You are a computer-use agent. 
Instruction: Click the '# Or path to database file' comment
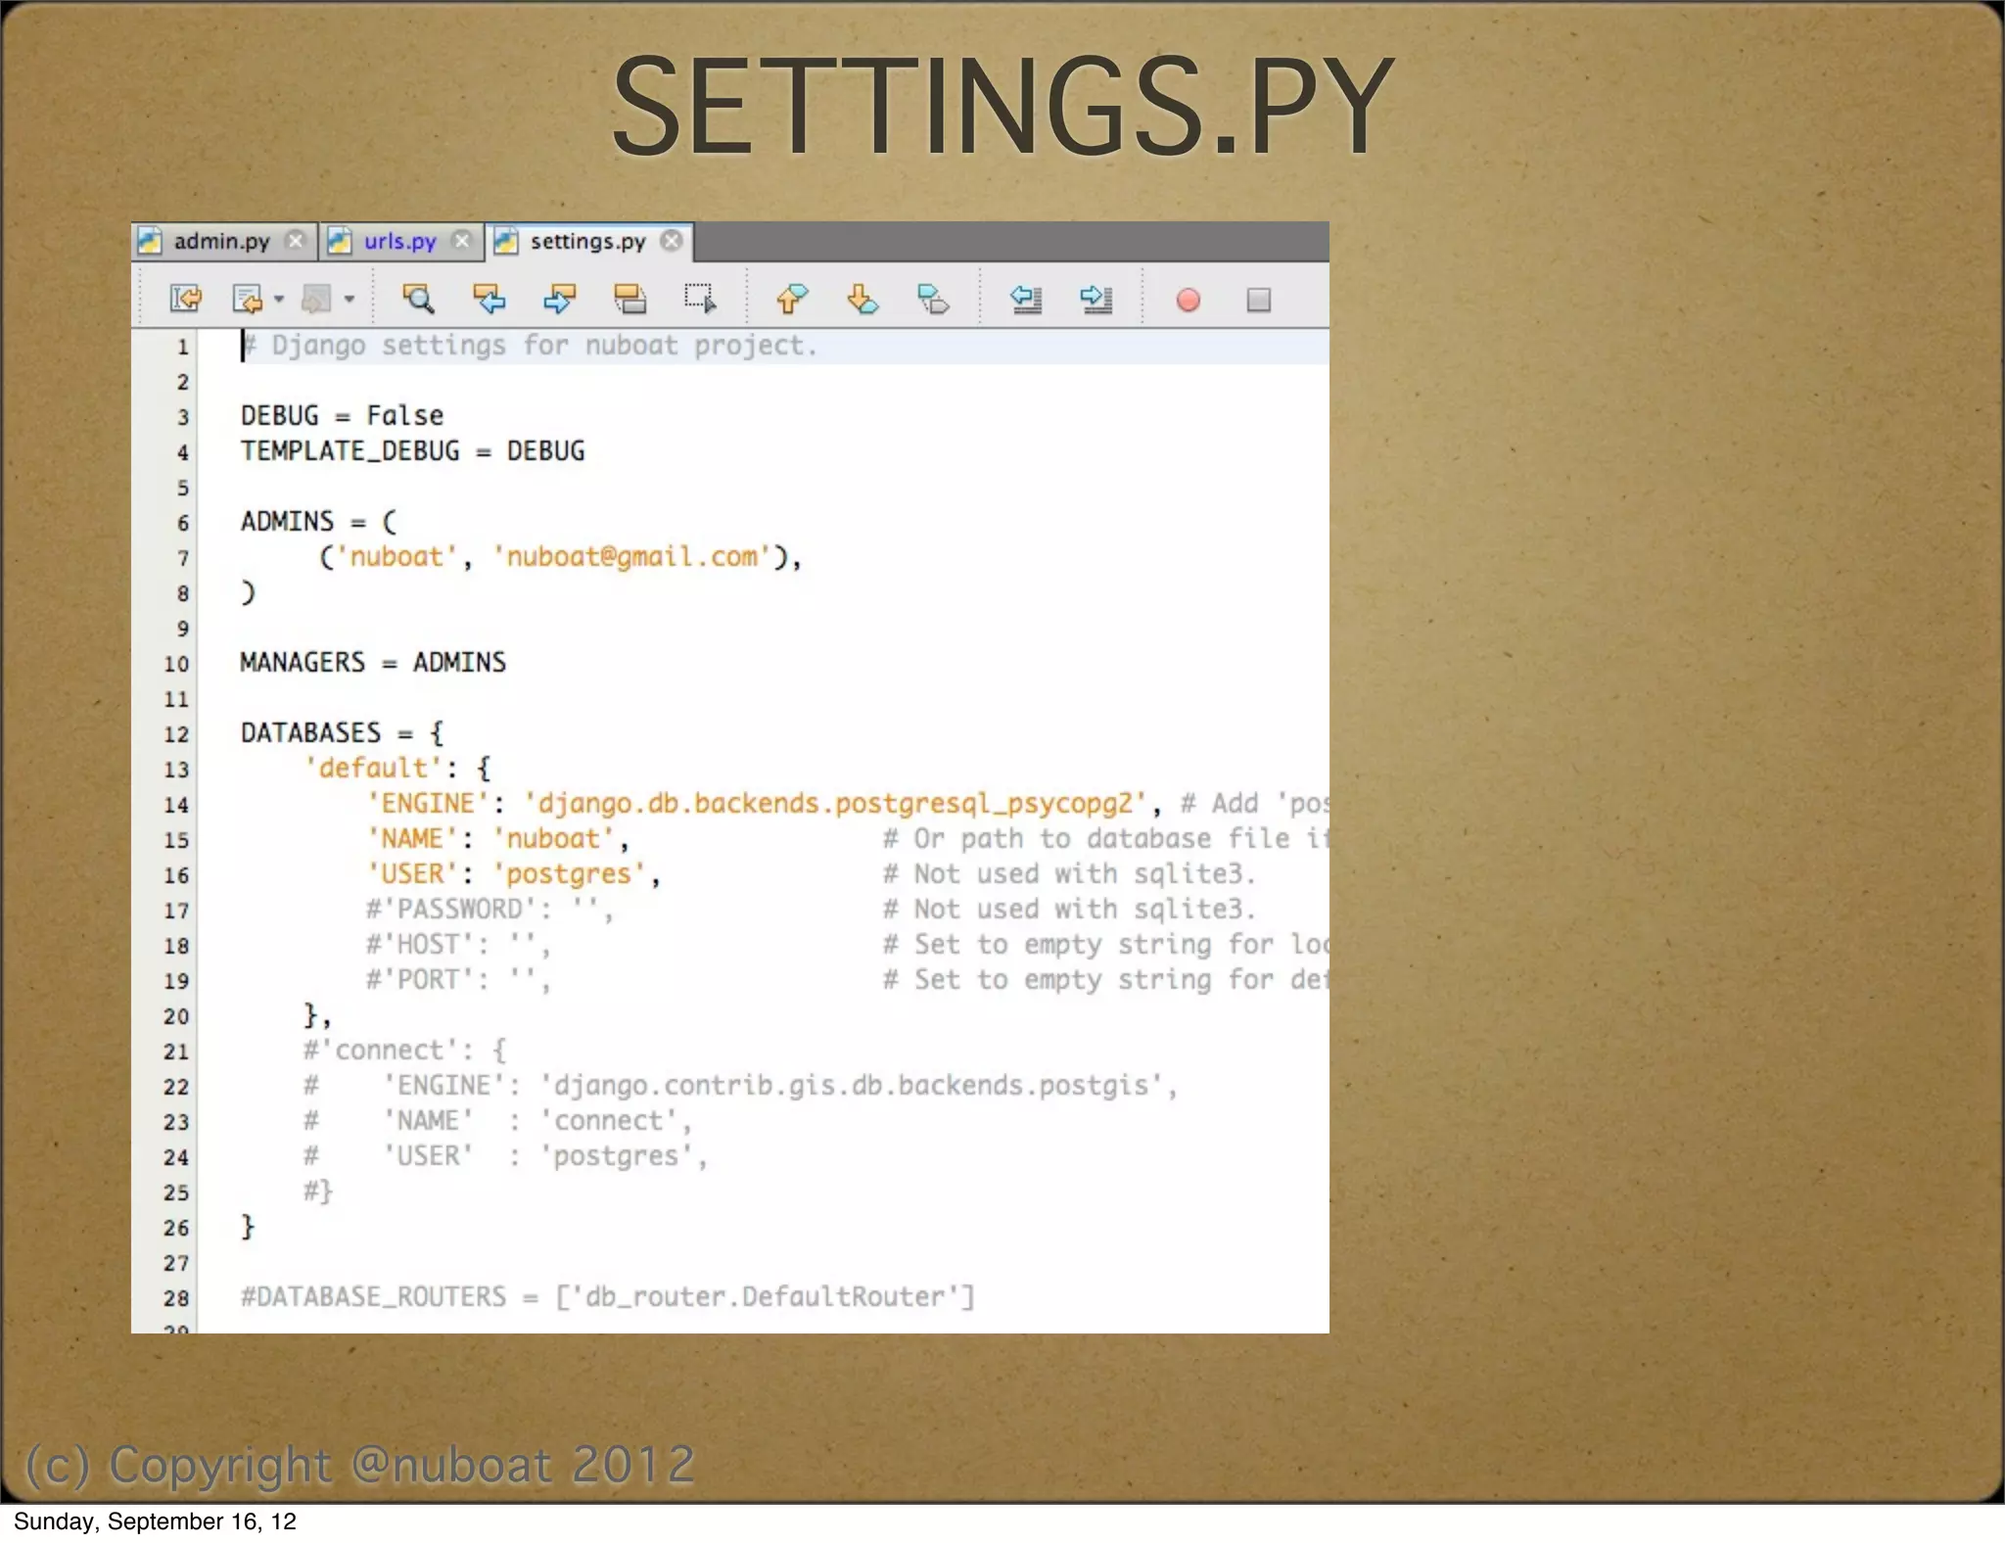coord(1105,838)
